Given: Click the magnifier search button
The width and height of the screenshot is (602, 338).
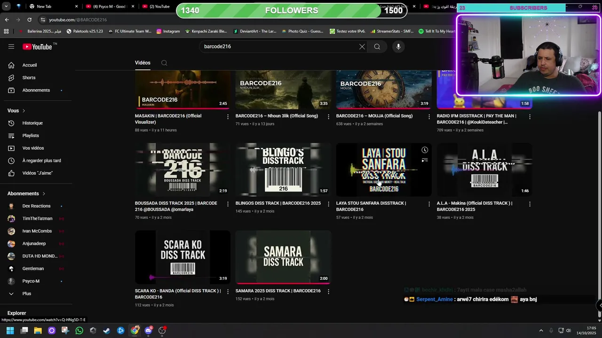Looking at the screenshot, I should click(x=377, y=46).
